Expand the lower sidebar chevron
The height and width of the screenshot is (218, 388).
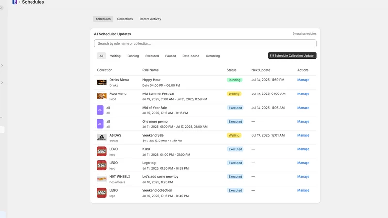2,83
